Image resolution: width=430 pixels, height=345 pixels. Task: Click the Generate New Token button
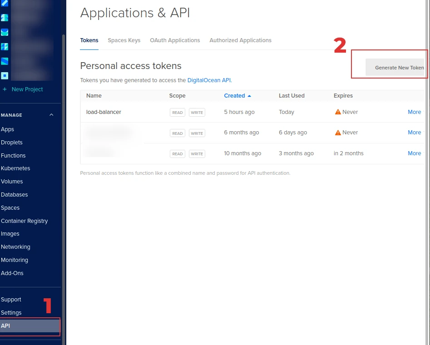pos(399,67)
